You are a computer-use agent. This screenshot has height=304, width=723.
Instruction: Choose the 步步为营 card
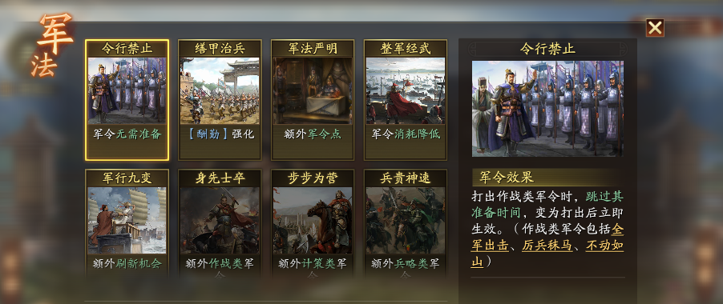click(x=313, y=223)
